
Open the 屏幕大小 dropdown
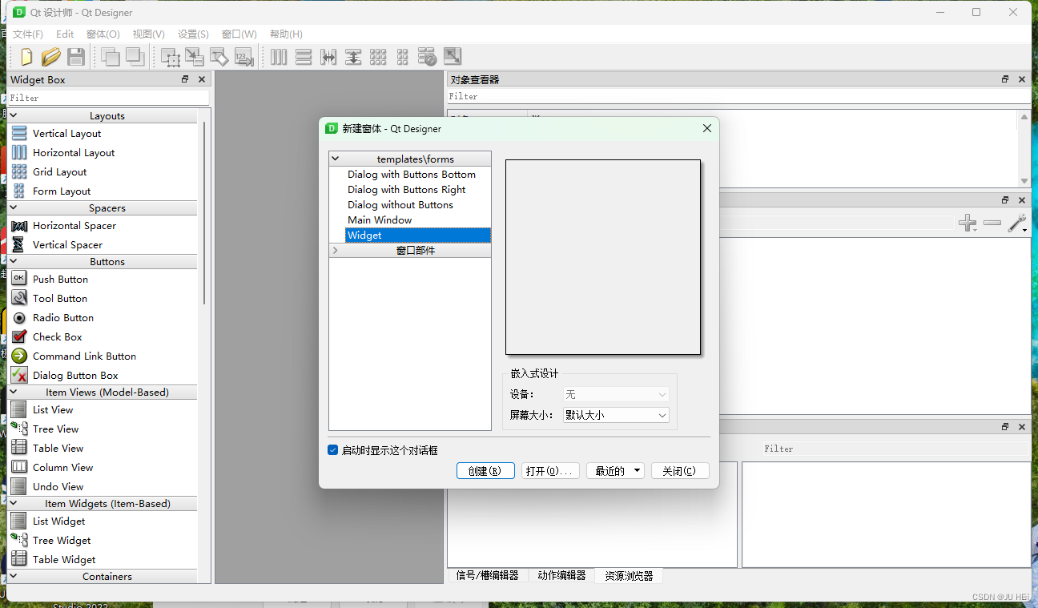(x=616, y=415)
